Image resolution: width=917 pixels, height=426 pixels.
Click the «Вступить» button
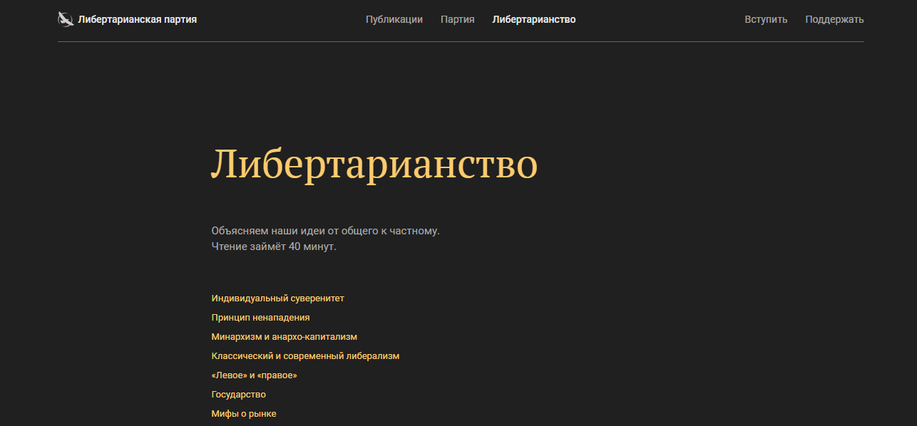(x=766, y=19)
